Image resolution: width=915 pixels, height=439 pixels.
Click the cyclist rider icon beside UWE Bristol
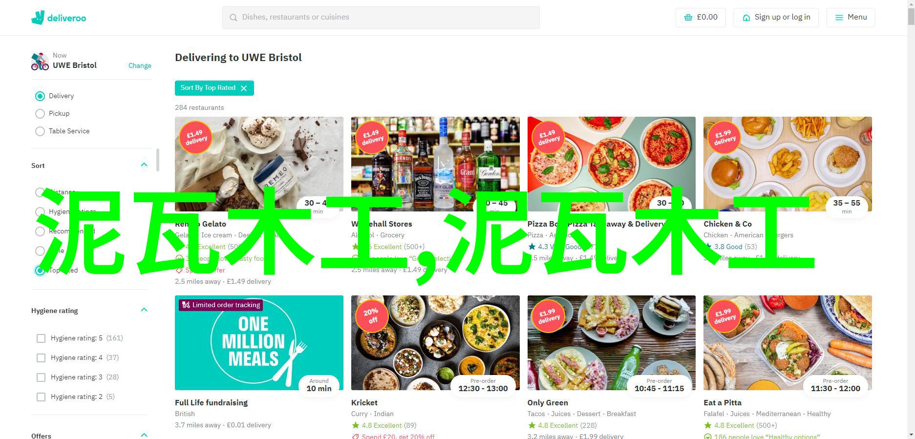(40, 62)
